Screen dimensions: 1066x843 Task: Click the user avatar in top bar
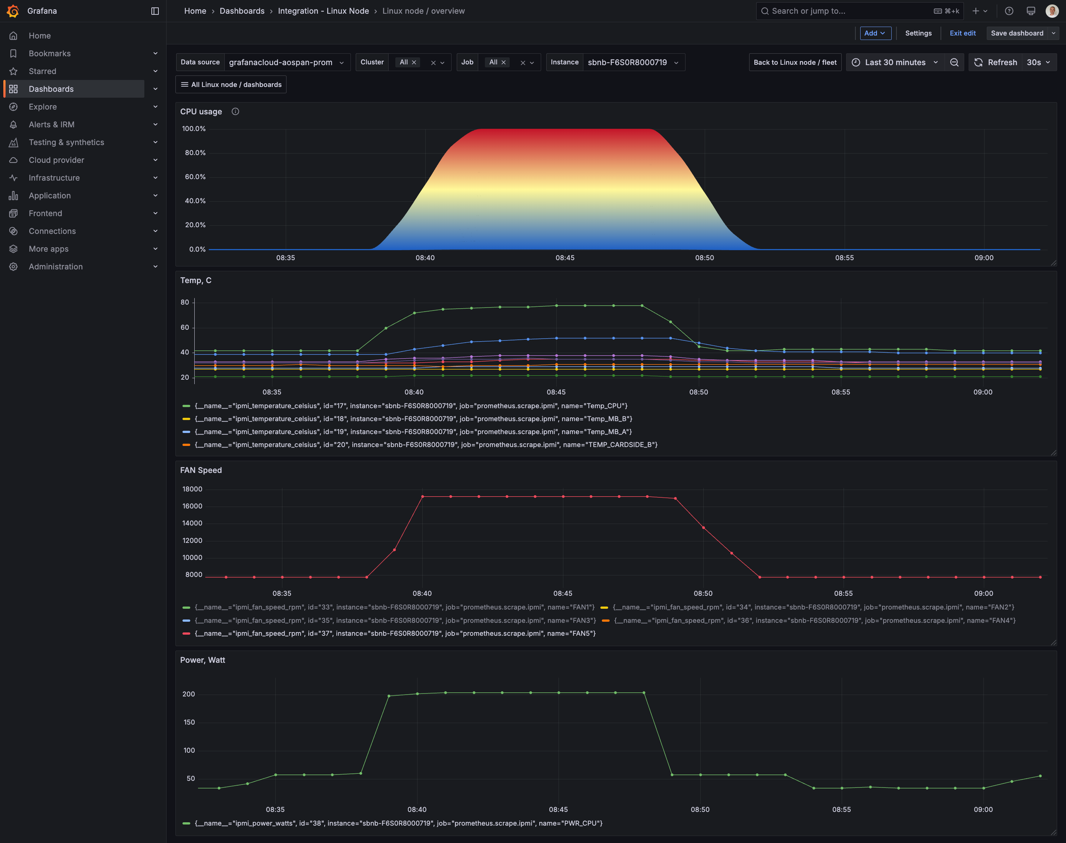1052,11
